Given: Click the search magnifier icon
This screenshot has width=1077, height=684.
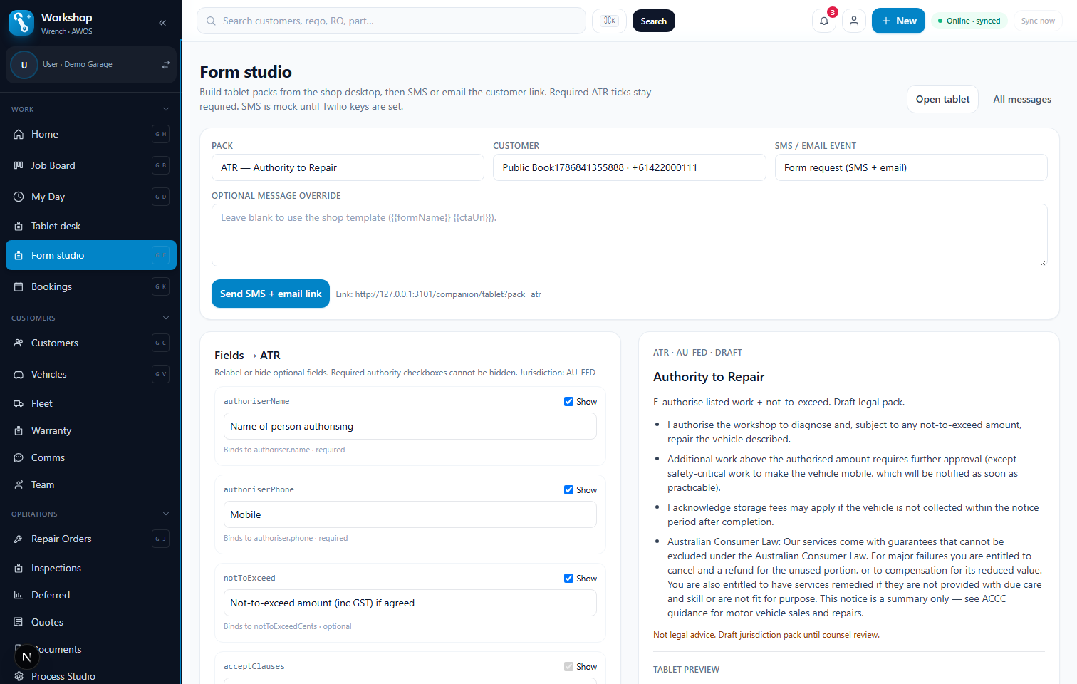Looking at the screenshot, I should coord(212,21).
